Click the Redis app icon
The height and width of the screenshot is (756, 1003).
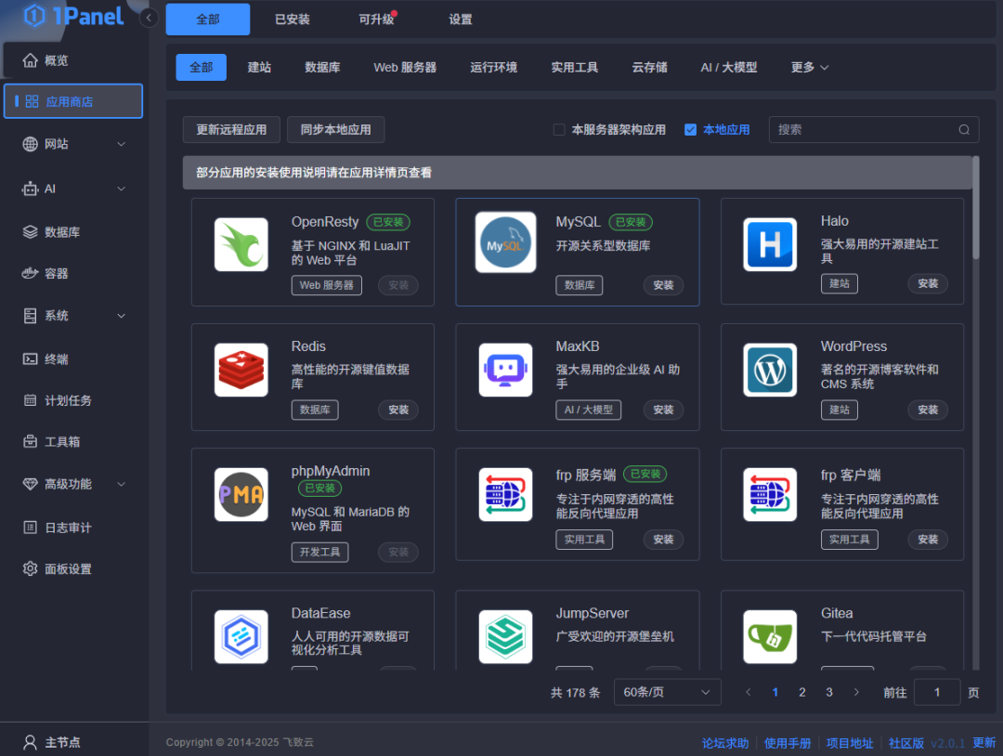point(241,370)
